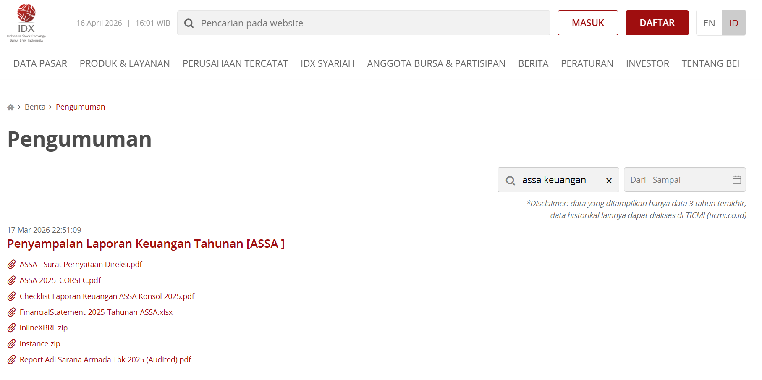Click the website search magnifier icon
This screenshot has height=380, width=762.
(x=189, y=23)
